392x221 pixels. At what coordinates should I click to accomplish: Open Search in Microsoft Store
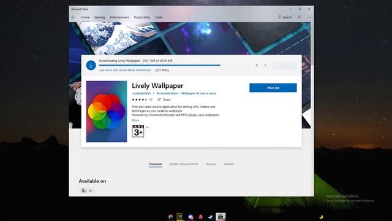[285, 17]
